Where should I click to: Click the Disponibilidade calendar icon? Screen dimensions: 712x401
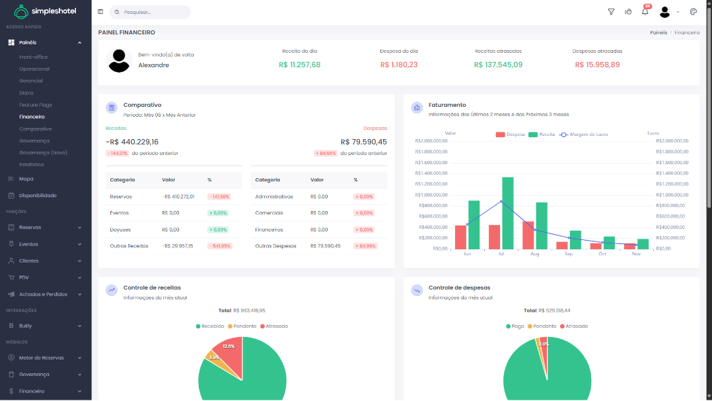pyautogui.click(x=11, y=195)
